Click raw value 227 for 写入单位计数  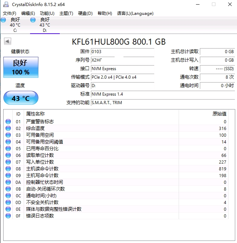pos(222,162)
